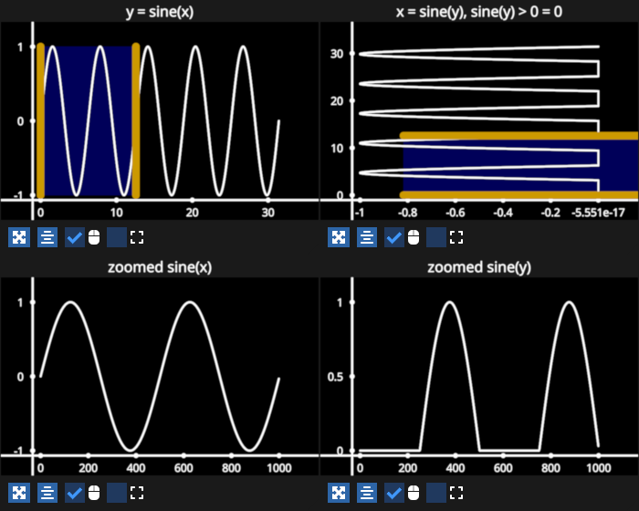Click the bottom gold edge of the sine(y) selector

point(519,194)
